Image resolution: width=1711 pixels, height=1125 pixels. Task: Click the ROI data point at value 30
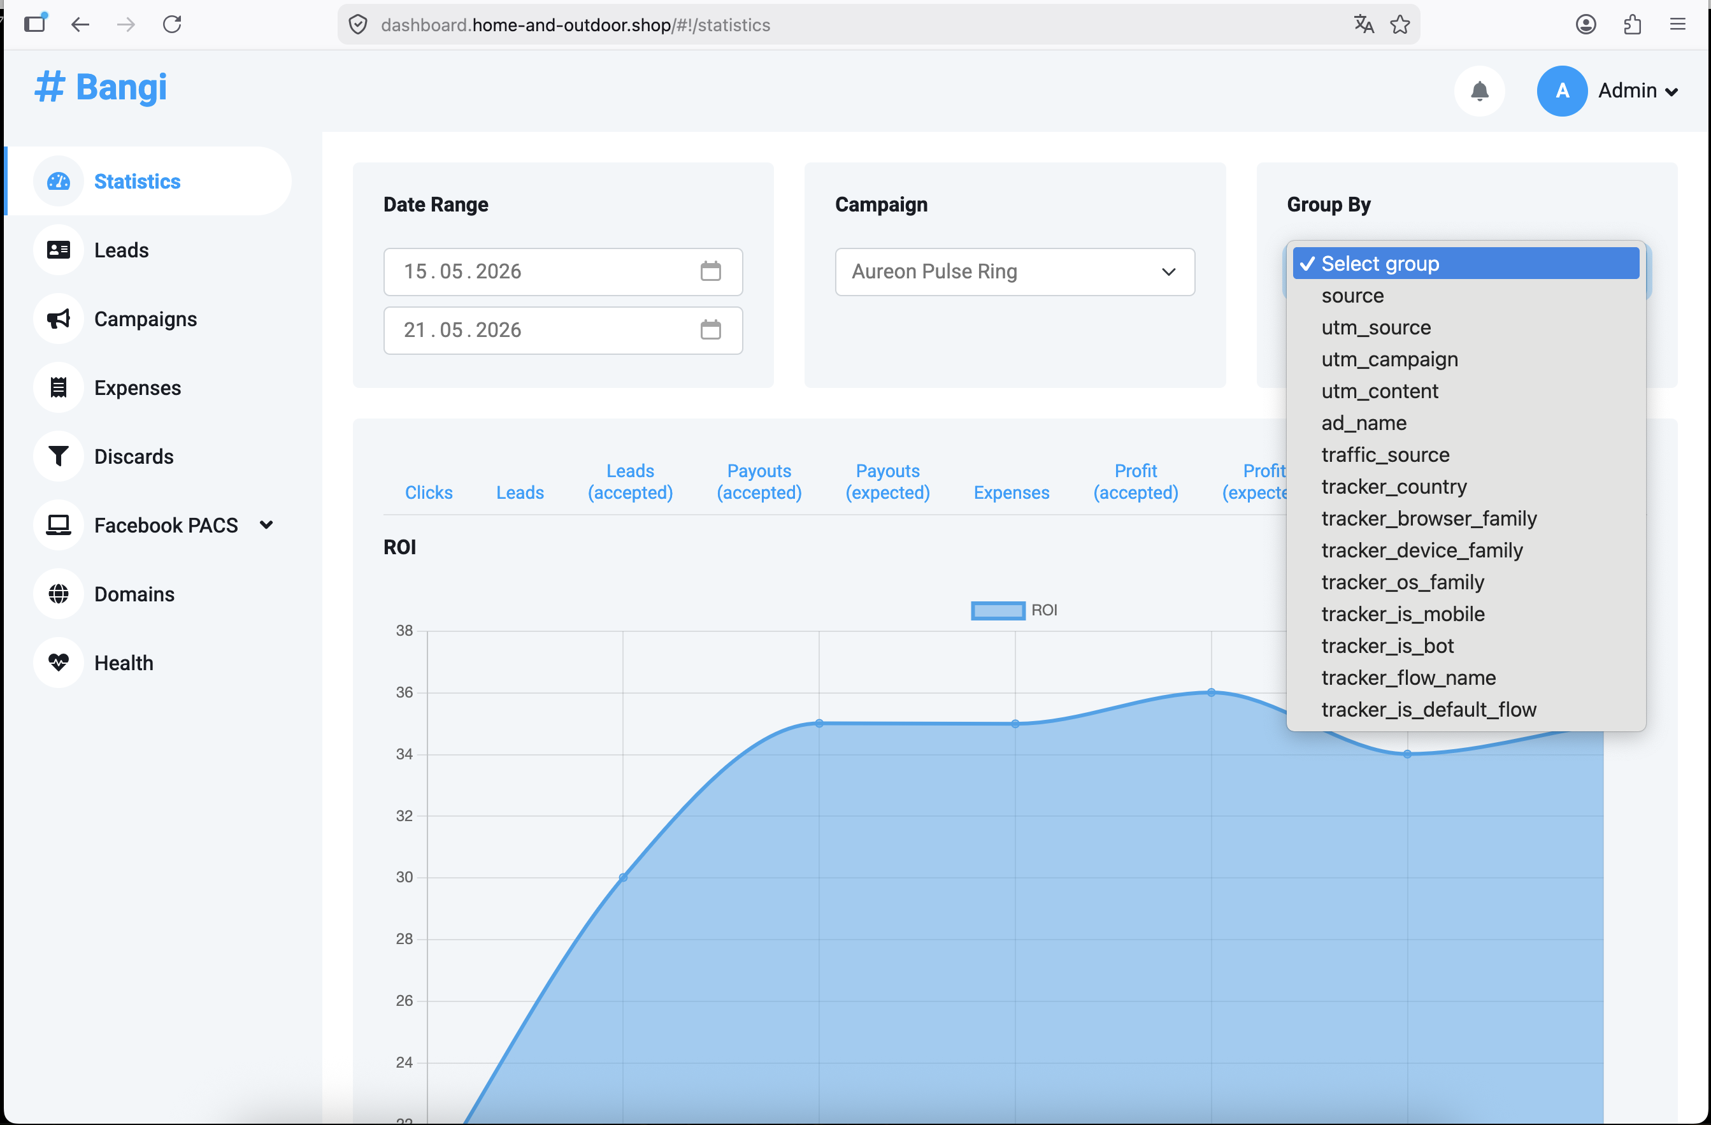(x=623, y=877)
